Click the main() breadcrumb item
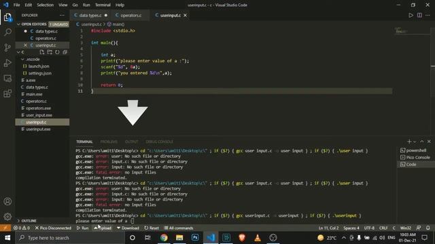 tap(116, 24)
